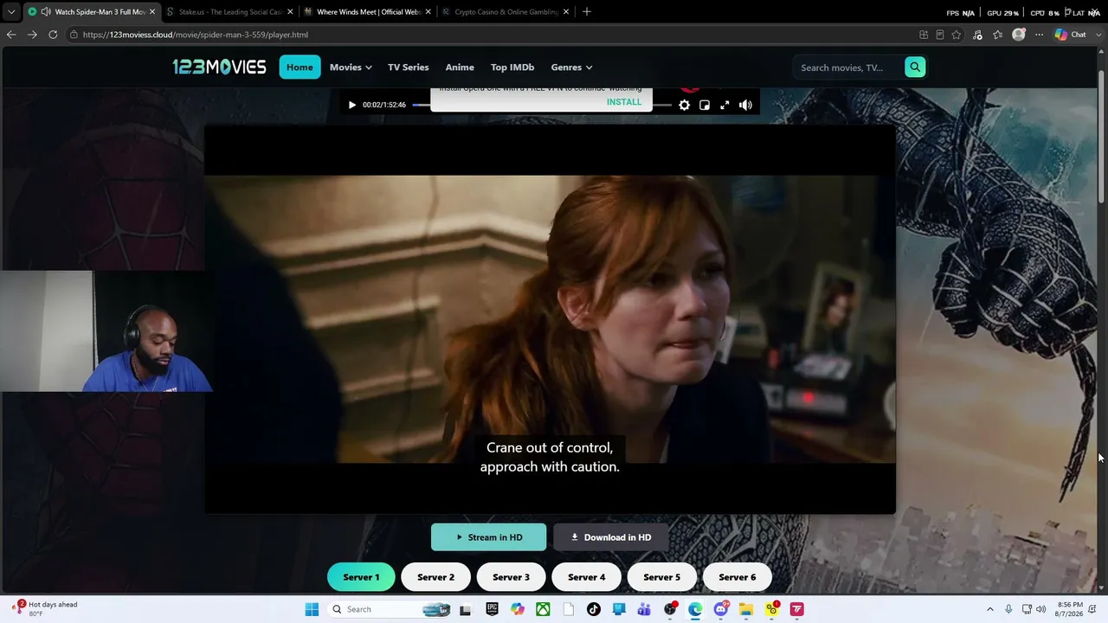Enter fullscreen in the video player
Image resolution: width=1108 pixels, height=623 pixels.
point(725,105)
